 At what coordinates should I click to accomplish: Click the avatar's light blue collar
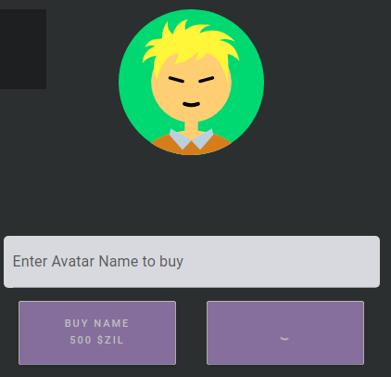[191, 139]
